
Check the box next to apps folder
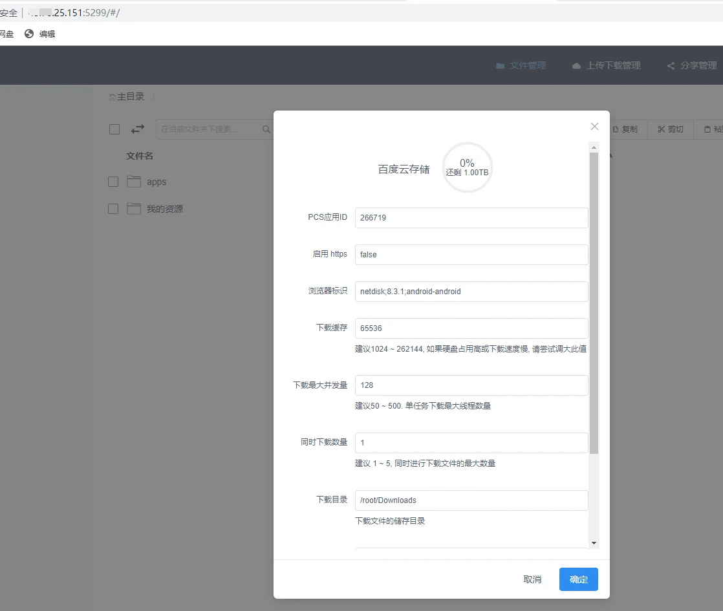113,182
